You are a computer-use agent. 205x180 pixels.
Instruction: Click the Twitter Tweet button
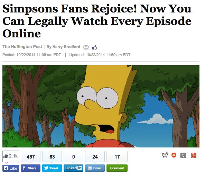tap(52, 168)
